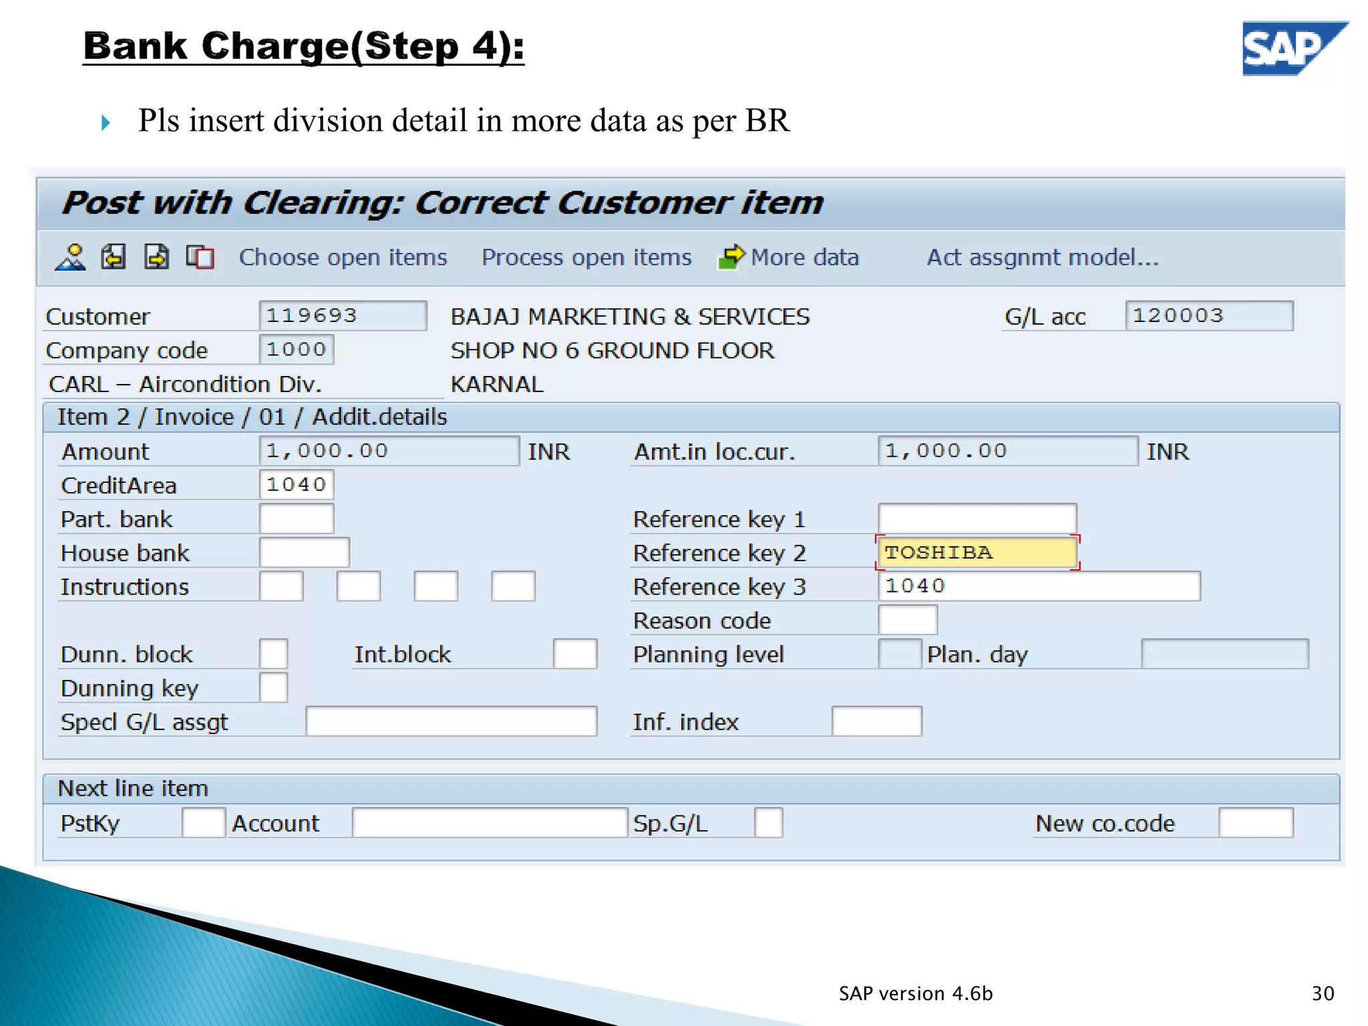
Task: Click the second Instructions box
Action: tap(359, 586)
